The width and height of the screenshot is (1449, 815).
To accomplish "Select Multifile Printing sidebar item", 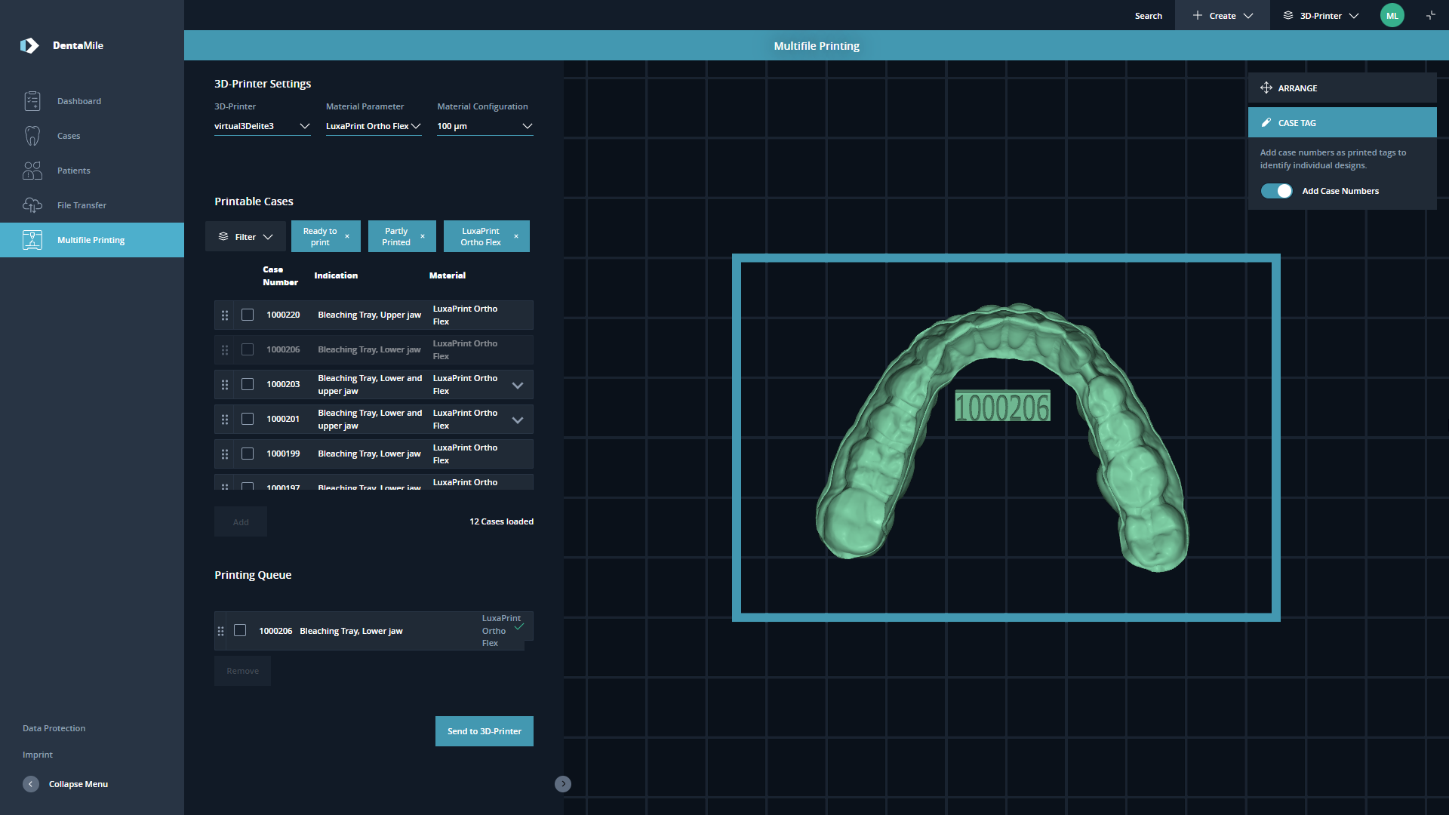I will pyautogui.click(x=92, y=240).
